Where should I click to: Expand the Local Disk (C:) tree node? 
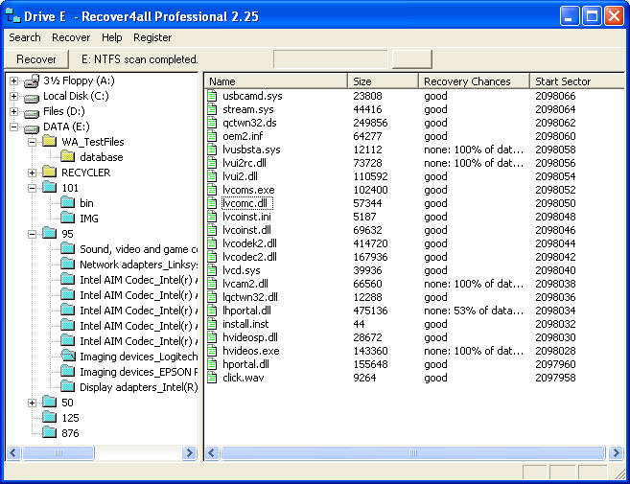[x=13, y=97]
